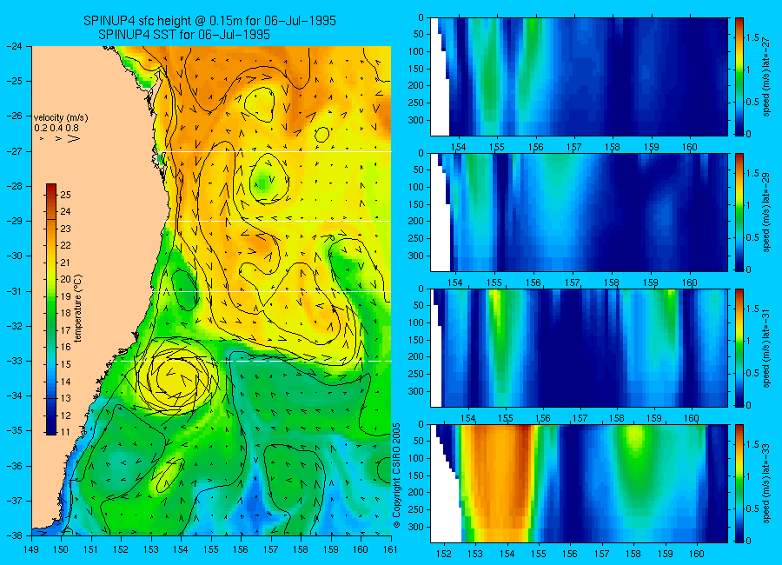Select the 'speed (m/s) lat=-33' label
Screen dimensions: 782x565
point(767,484)
